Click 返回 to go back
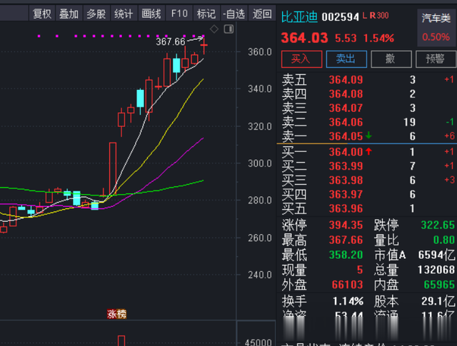 tap(262, 14)
